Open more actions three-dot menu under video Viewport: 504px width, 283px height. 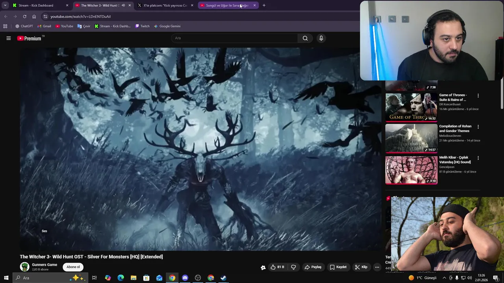377,267
